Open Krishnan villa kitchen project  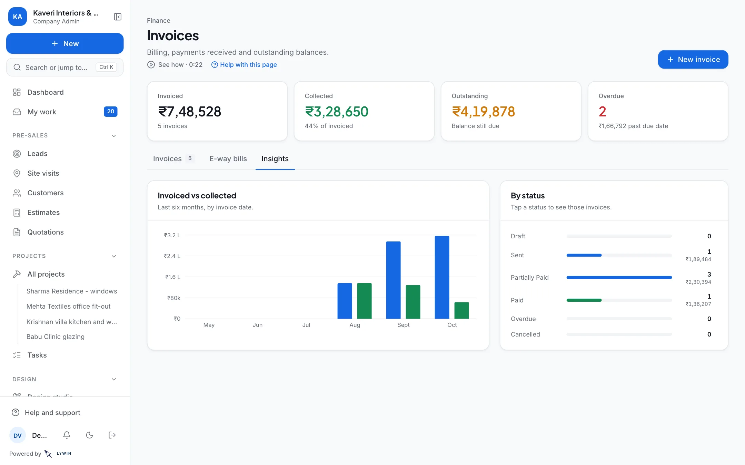click(x=72, y=322)
